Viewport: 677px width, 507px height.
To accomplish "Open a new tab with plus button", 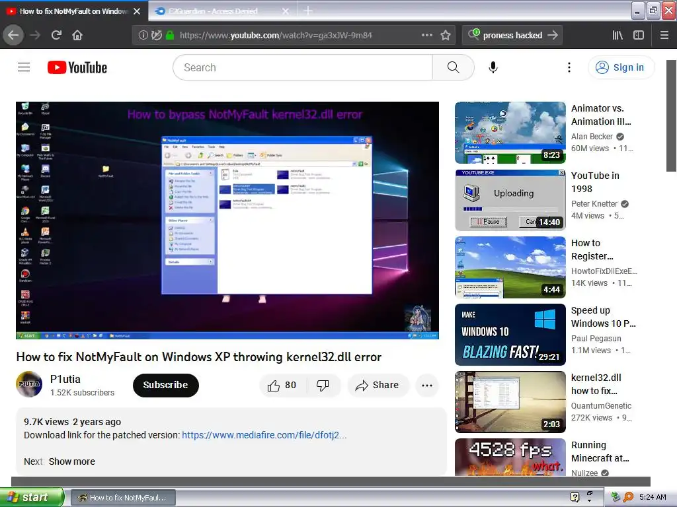I will pos(308,11).
